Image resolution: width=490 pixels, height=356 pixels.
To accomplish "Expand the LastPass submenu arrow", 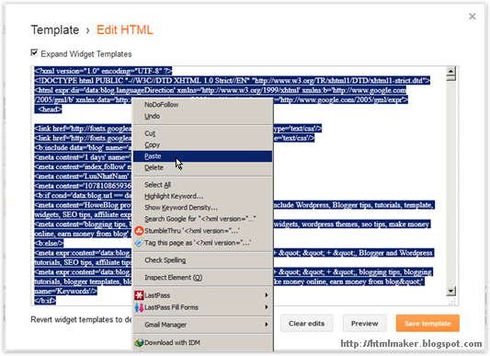I will [x=267, y=295].
